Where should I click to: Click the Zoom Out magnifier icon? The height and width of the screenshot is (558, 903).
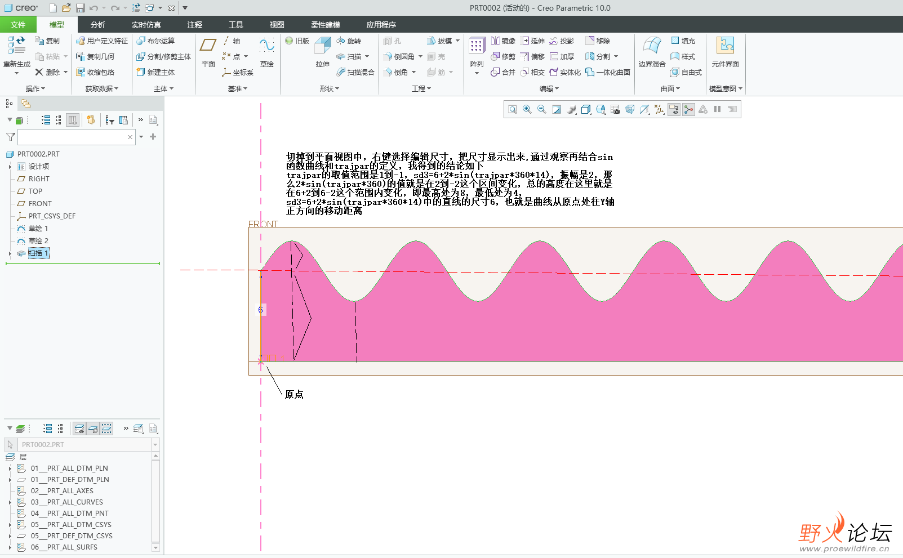[542, 109]
